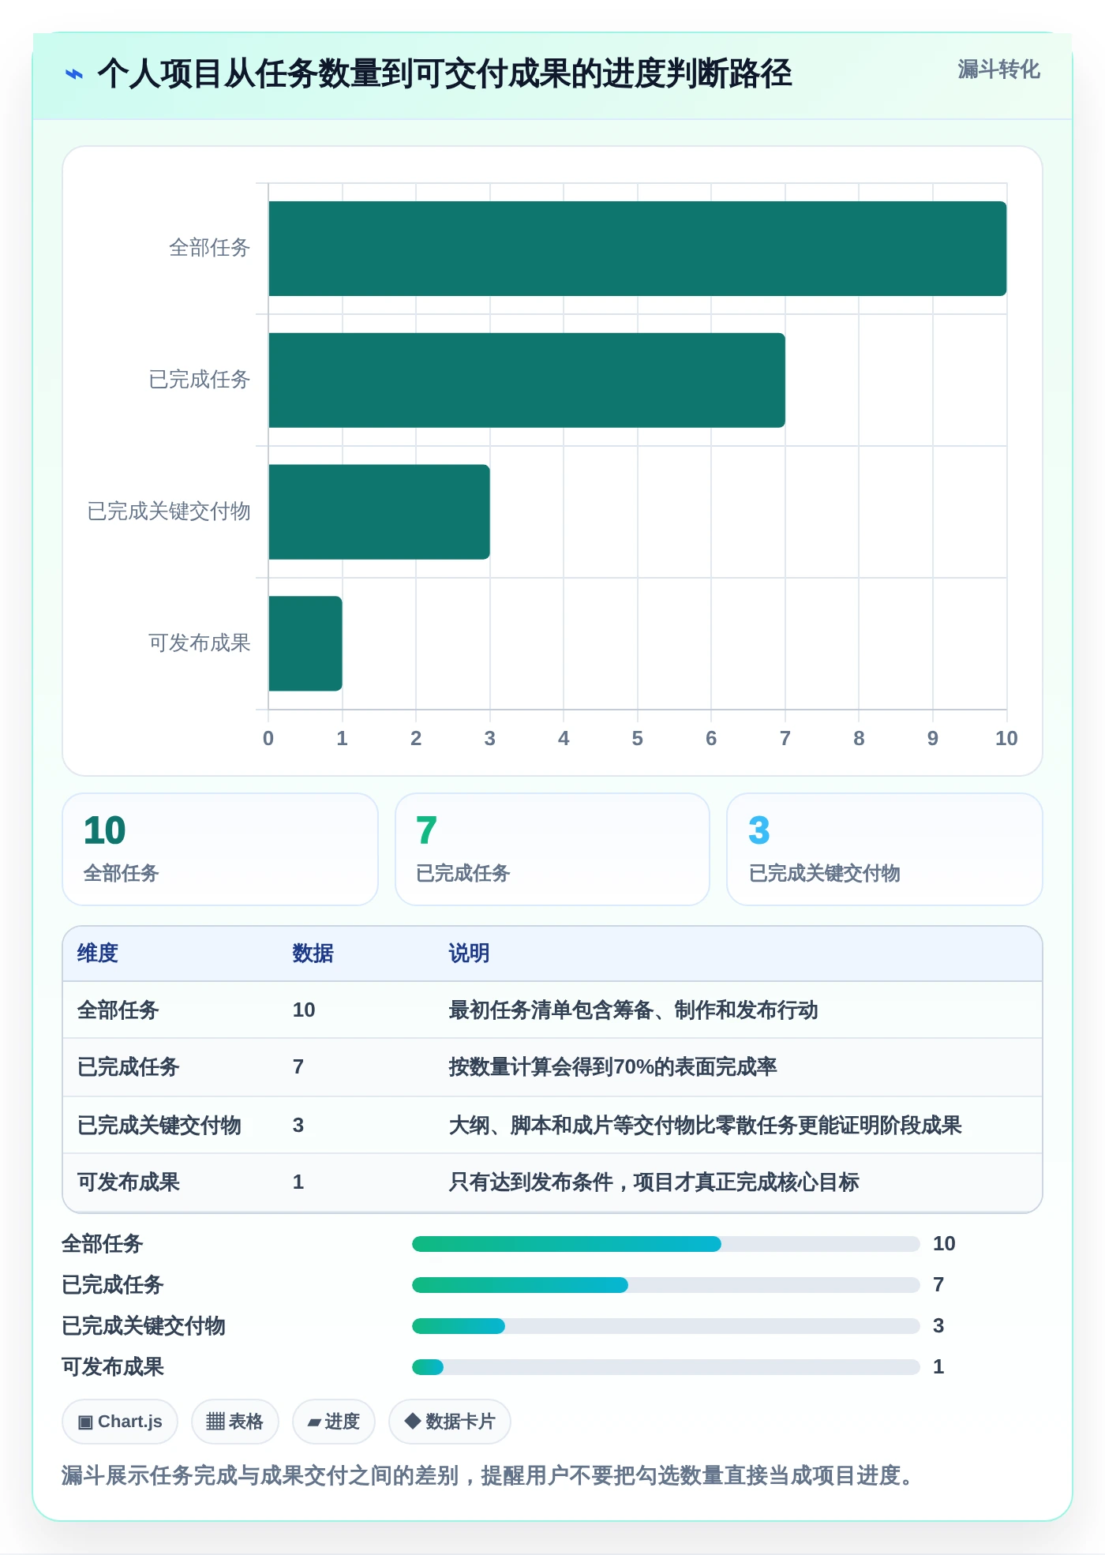The image size is (1105, 1555).
Task: Click the 可发布成果 progress bar
Action: click(666, 1367)
